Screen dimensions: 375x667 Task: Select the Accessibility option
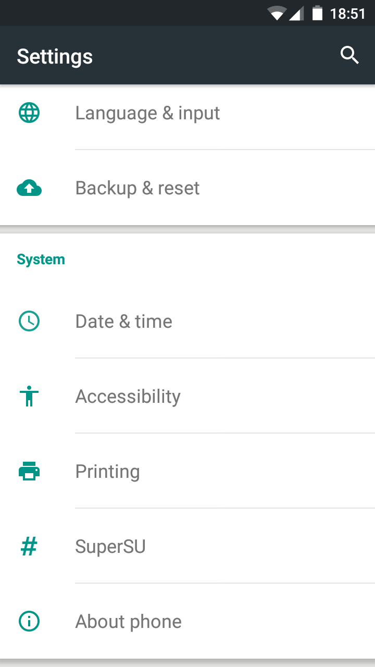[128, 397]
